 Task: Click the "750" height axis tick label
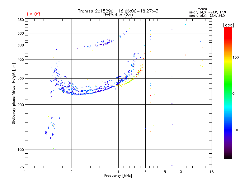click(x=21, y=20)
